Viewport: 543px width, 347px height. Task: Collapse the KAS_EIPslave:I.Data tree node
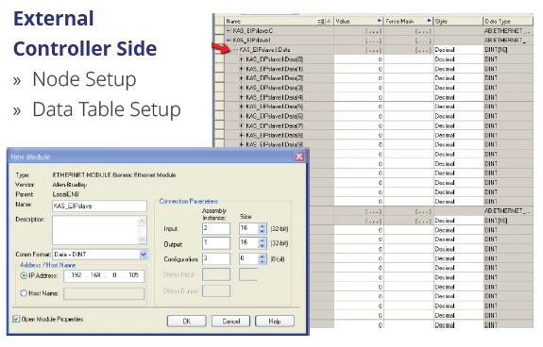click(235, 50)
